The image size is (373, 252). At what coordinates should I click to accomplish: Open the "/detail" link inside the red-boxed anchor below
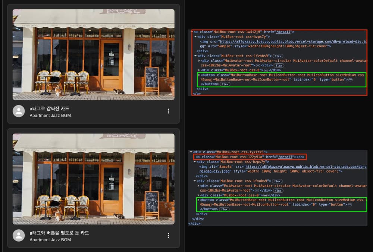[x=285, y=157]
